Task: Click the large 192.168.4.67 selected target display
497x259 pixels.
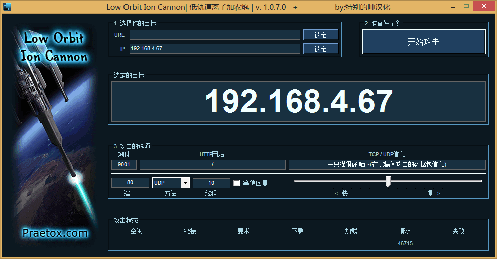Action: pyautogui.click(x=299, y=101)
